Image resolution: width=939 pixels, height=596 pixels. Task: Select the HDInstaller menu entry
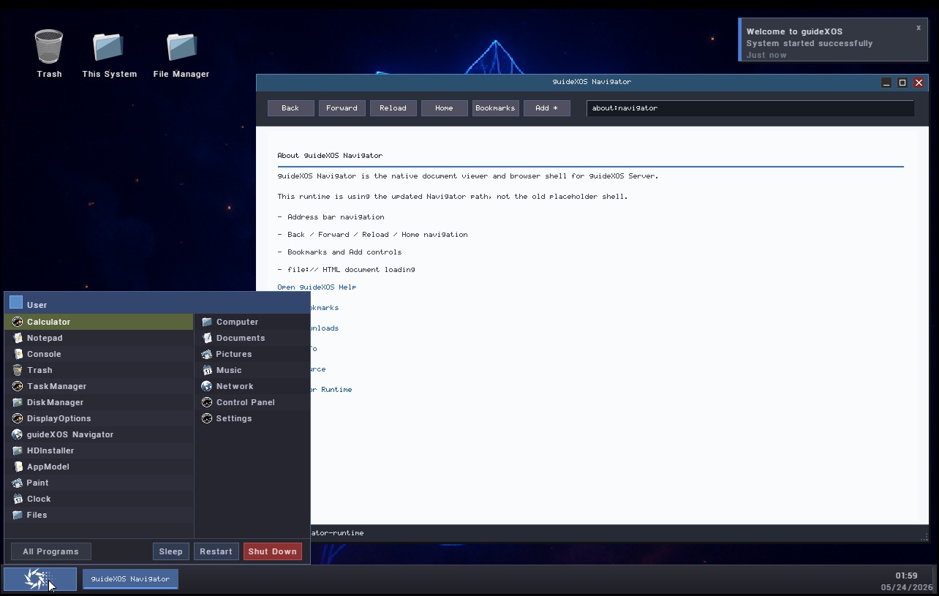99,450
